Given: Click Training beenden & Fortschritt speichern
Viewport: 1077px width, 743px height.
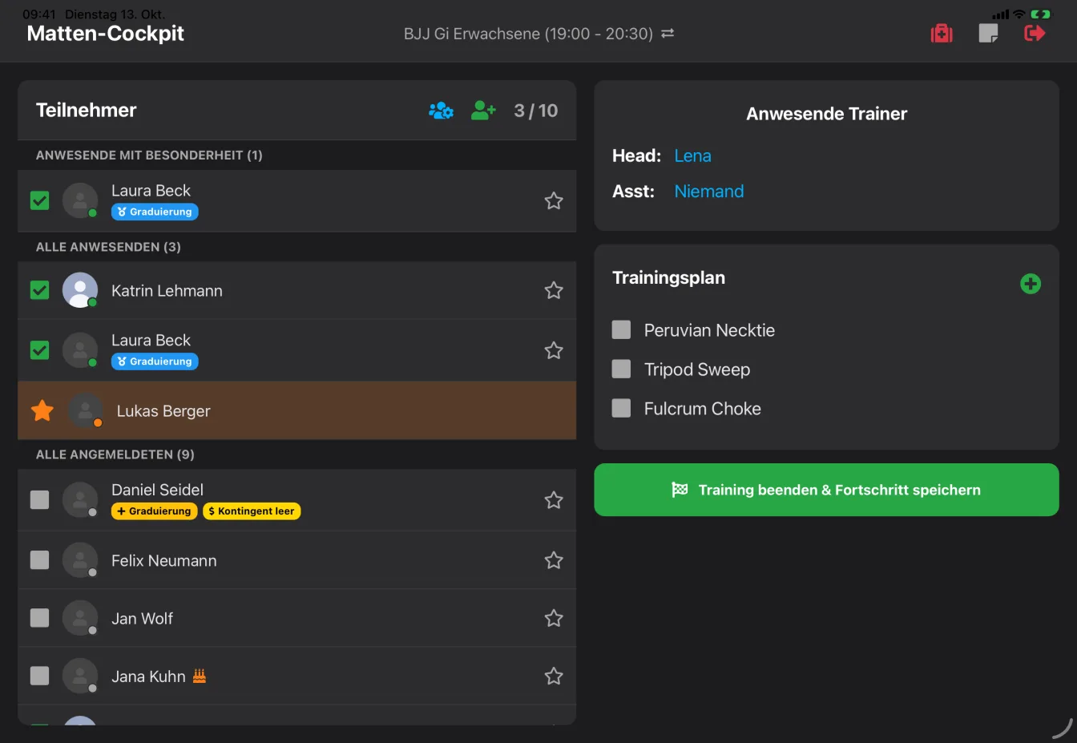Looking at the screenshot, I should click(x=826, y=490).
